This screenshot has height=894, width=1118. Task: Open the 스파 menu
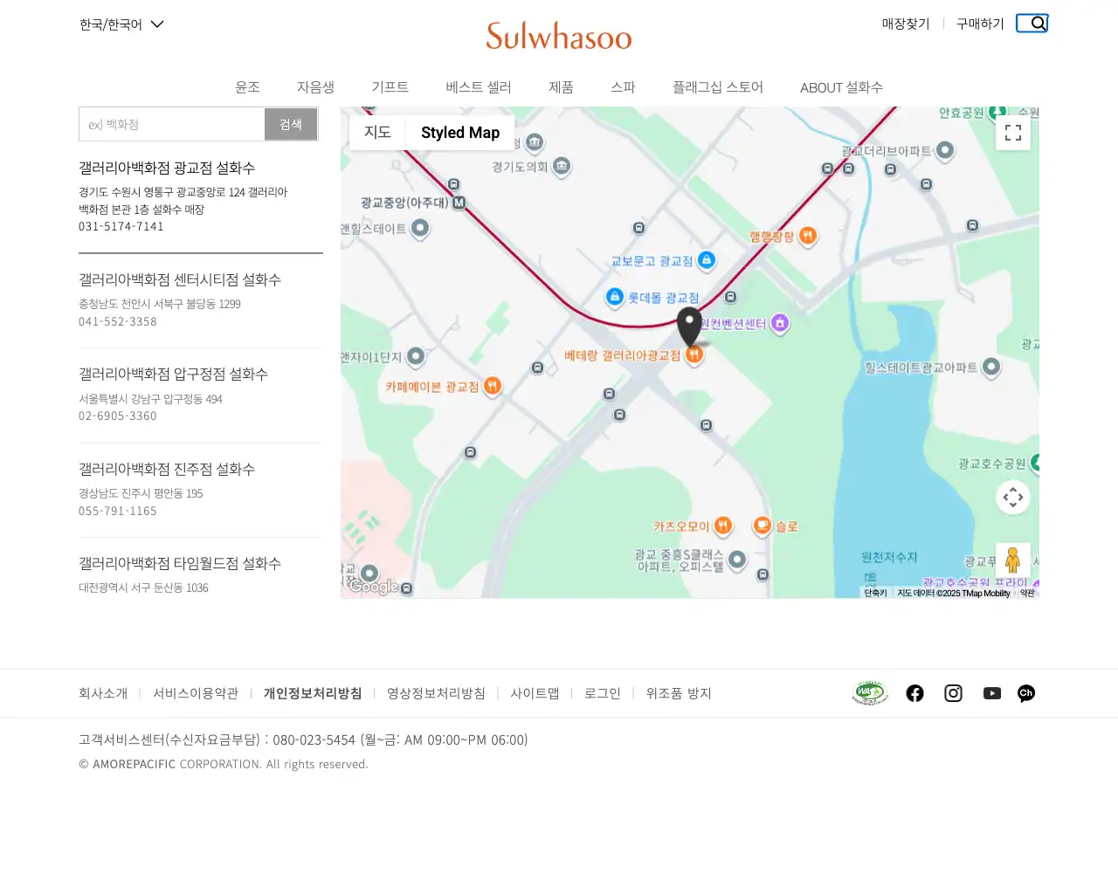click(x=623, y=87)
